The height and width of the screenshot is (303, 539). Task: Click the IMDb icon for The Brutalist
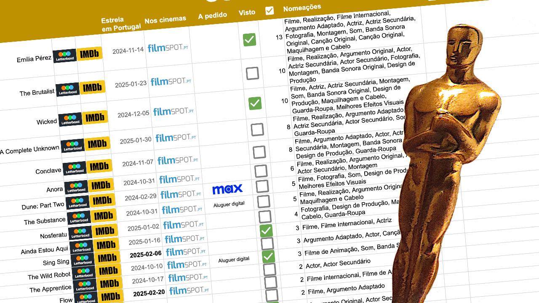coord(92,88)
